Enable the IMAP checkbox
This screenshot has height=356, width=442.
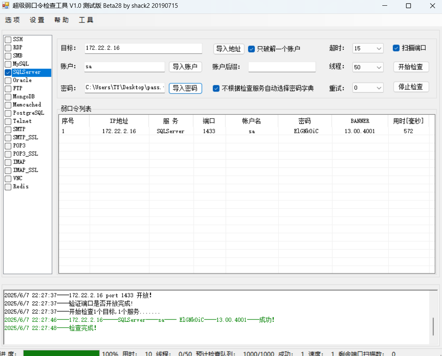click(8, 162)
